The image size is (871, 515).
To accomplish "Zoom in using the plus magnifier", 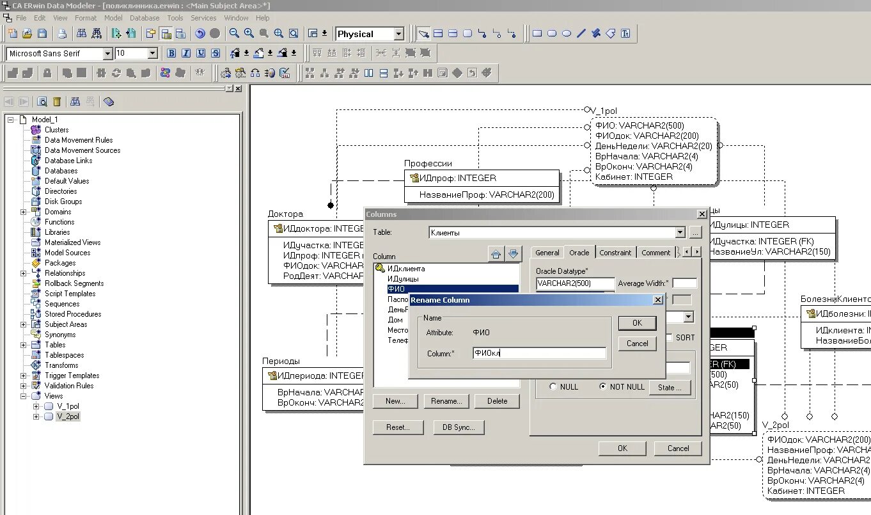I will 249,33.
